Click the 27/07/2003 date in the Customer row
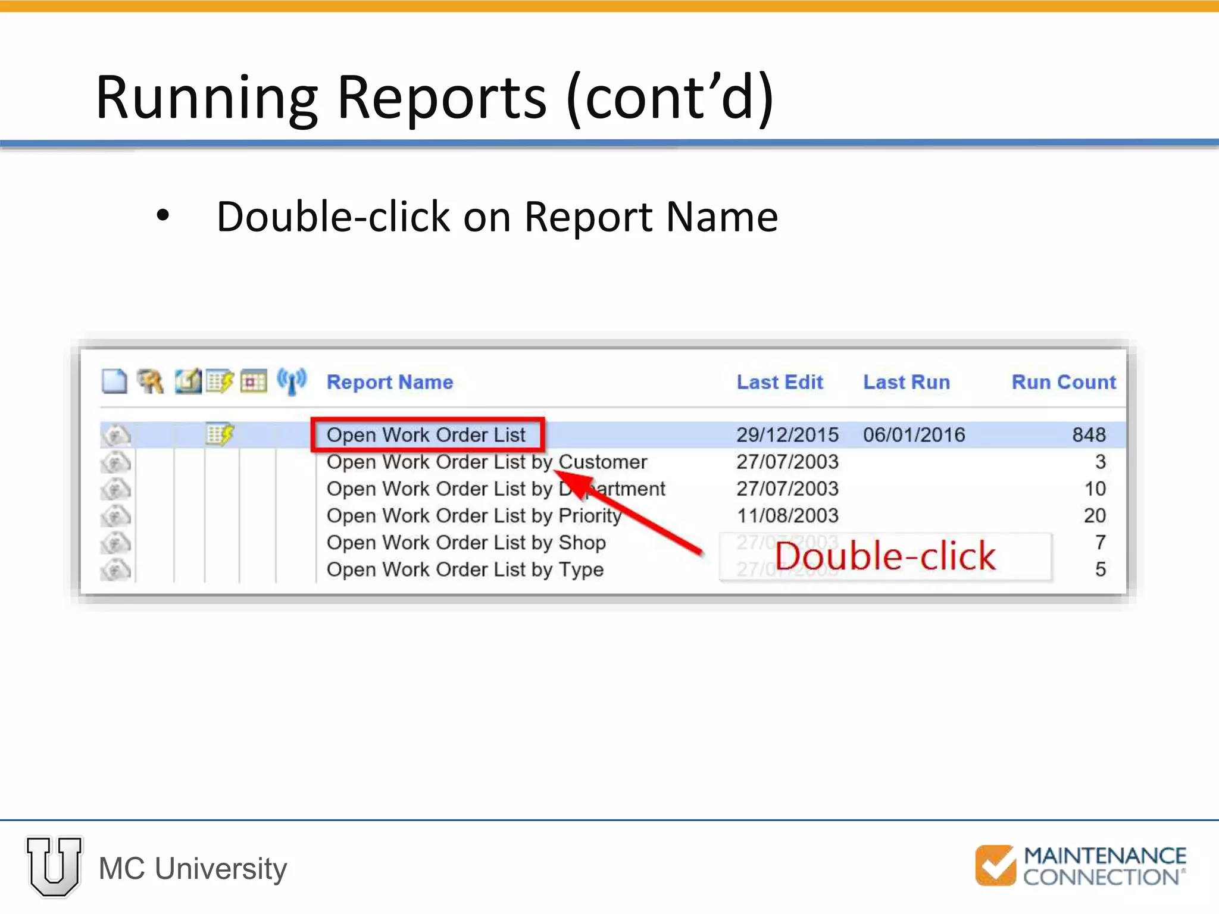 tap(787, 462)
